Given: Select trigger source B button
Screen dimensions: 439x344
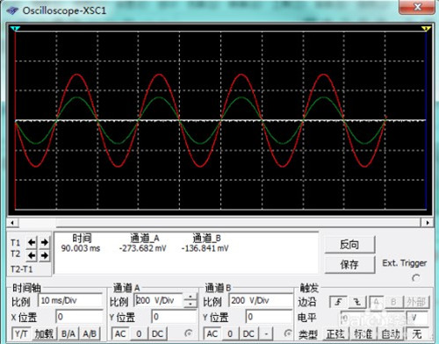Looking at the screenshot, I should click(393, 302).
